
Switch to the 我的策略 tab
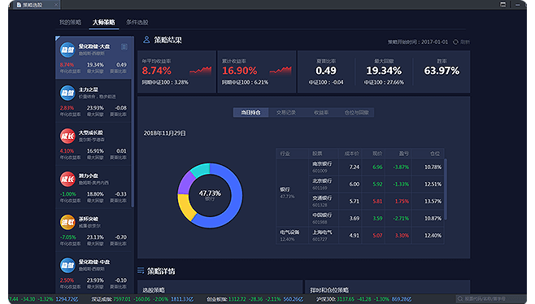pos(70,22)
